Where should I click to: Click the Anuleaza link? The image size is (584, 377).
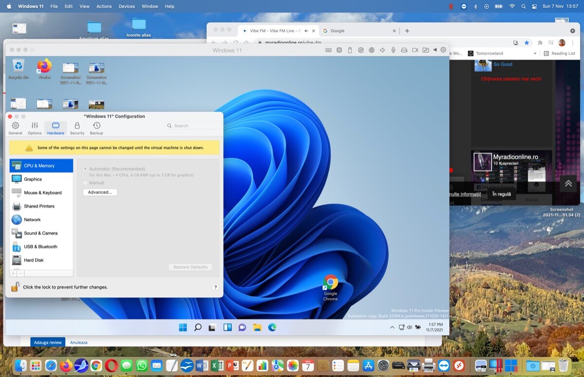(79, 342)
